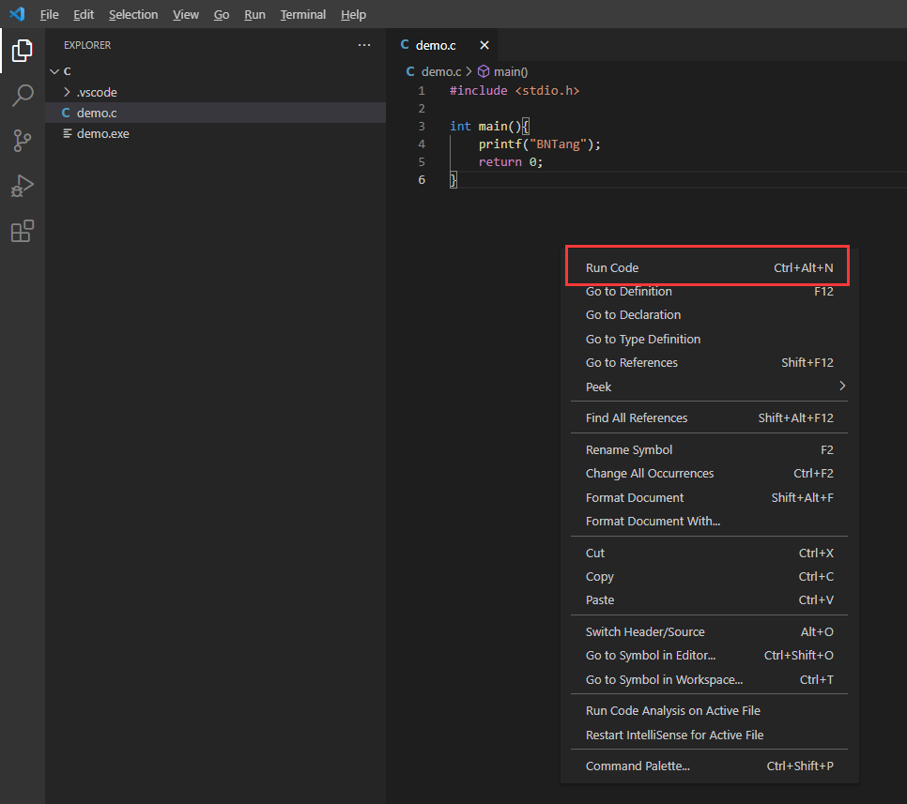Select Run Code from context menu
The height and width of the screenshot is (804, 907).
coord(612,267)
